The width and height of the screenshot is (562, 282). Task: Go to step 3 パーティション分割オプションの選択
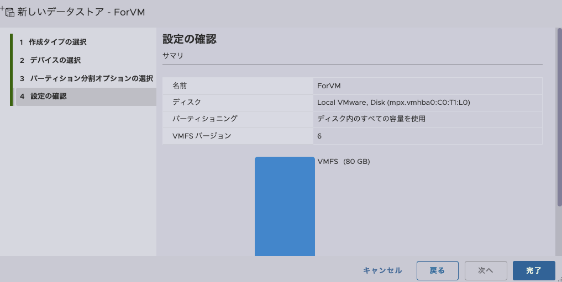pos(86,78)
